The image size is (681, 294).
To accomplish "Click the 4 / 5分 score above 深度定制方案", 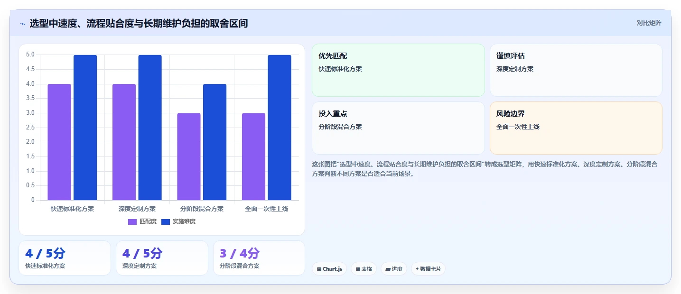I will [x=142, y=253].
